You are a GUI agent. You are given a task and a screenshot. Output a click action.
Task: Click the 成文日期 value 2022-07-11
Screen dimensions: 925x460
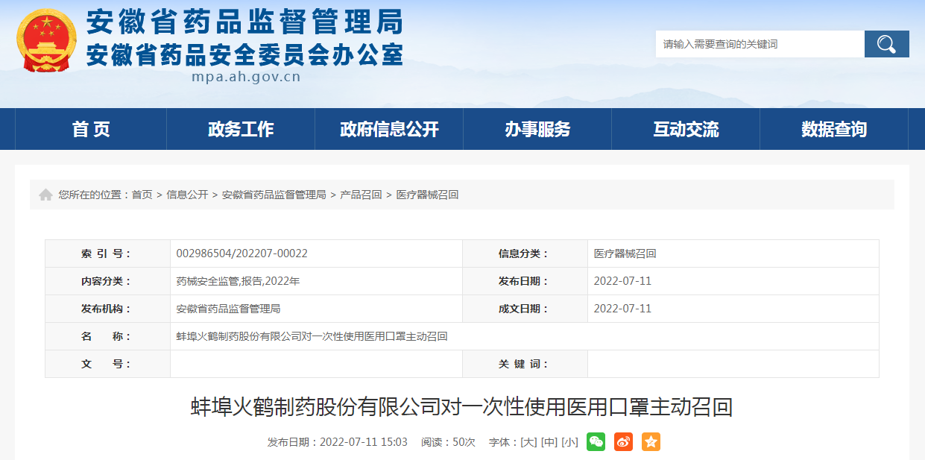pos(622,309)
